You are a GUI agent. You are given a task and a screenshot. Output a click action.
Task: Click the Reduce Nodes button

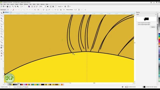click(69, 10)
